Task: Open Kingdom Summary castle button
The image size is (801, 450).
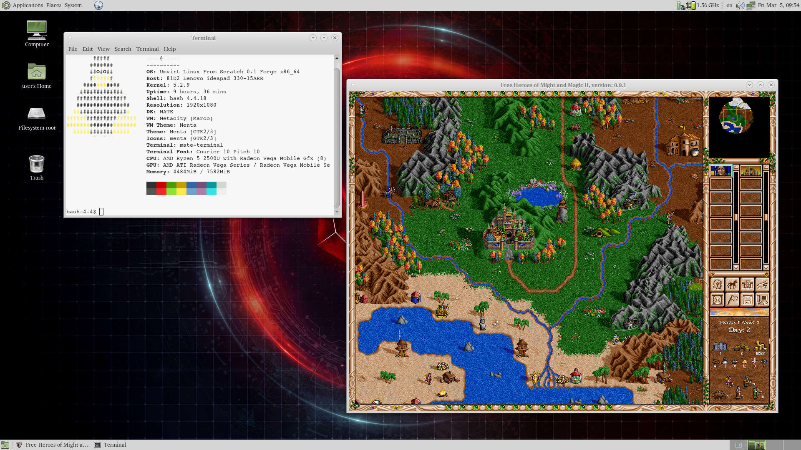Action: [747, 285]
